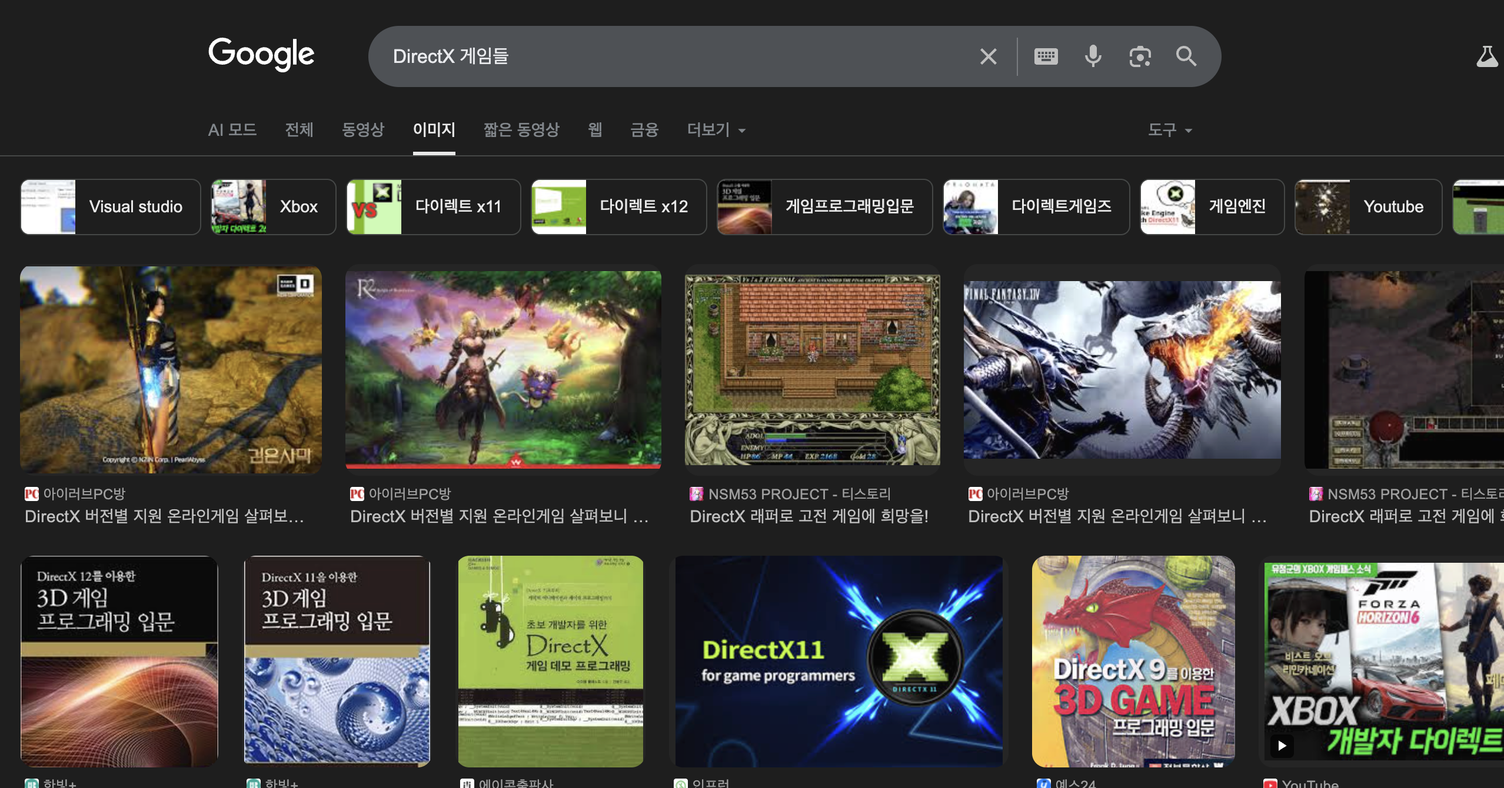The width and height of the screenshot is (1504, 788).
Task: Open DirectX11 for game programmers image
Action: click(839, 661)
